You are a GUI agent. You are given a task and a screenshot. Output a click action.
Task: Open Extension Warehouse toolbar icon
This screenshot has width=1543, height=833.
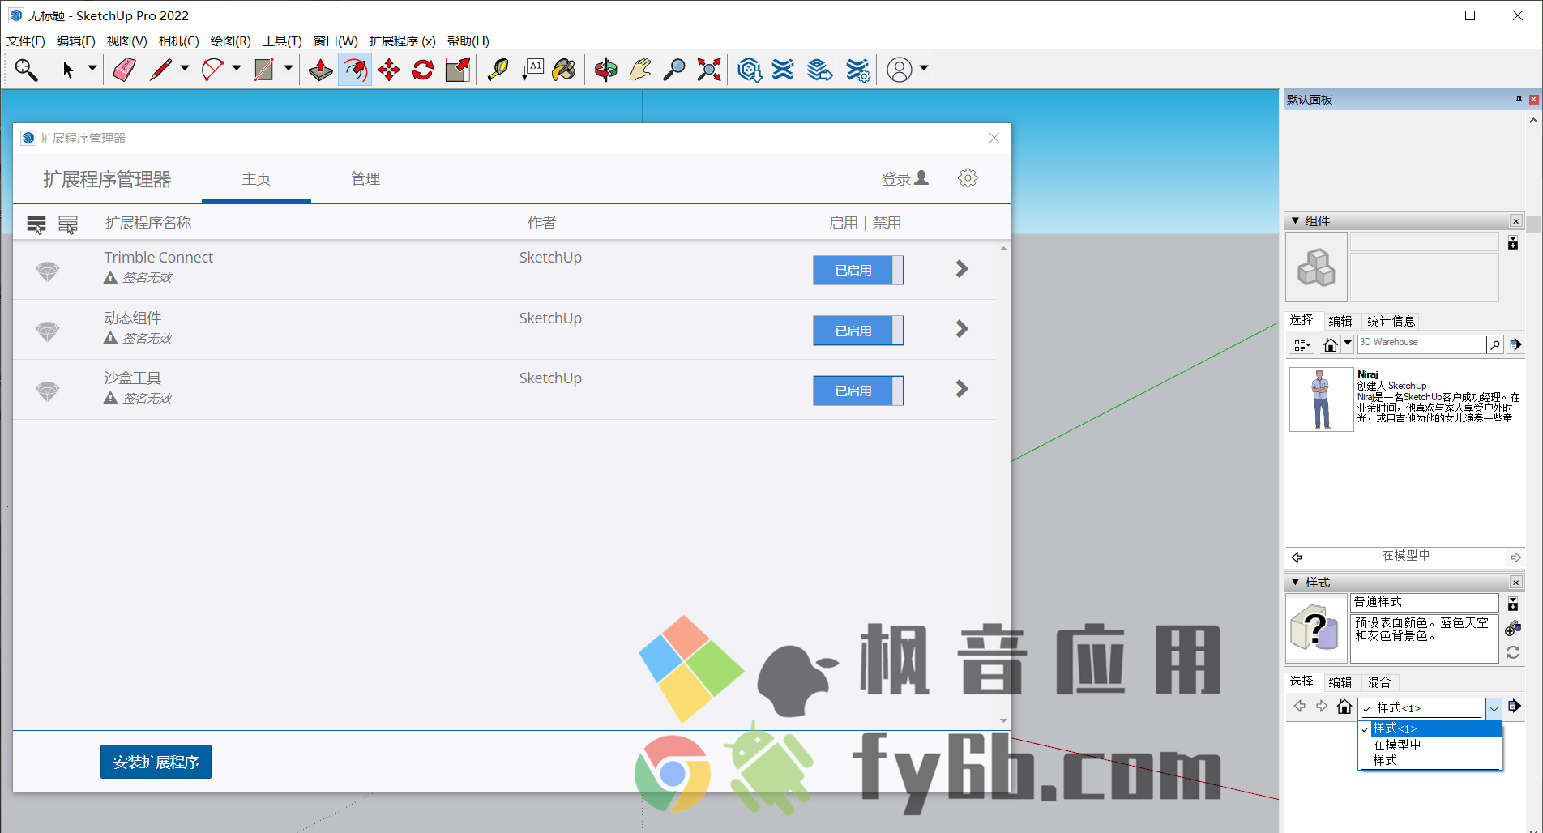783,70
